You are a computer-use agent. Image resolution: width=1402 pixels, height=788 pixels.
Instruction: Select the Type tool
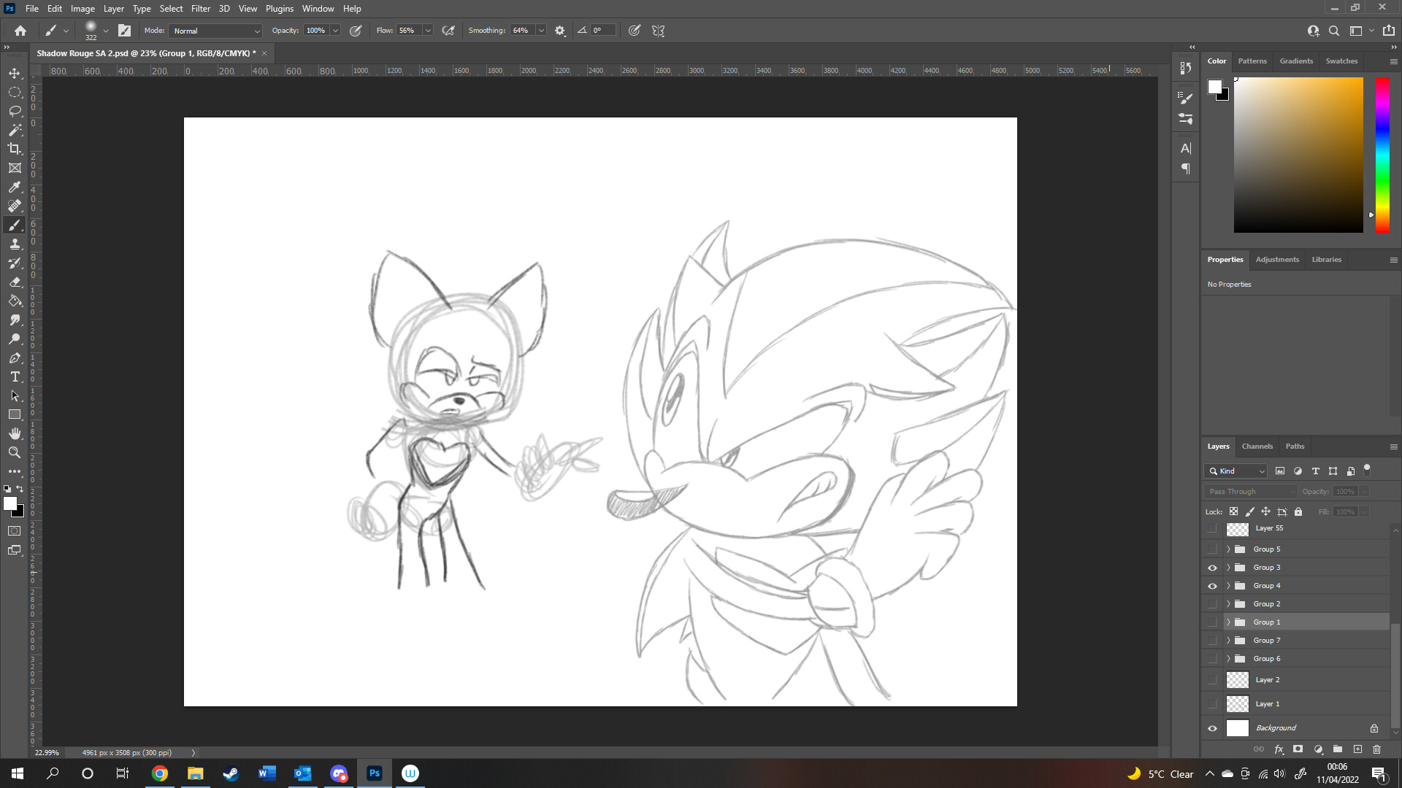(15, 377)
